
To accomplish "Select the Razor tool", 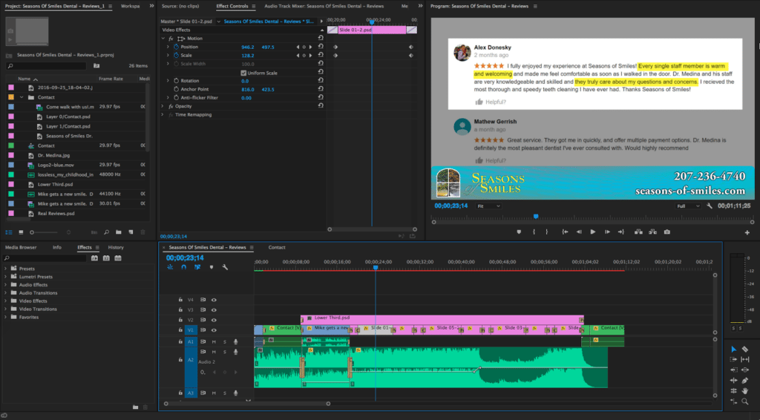I will (745, 350).
